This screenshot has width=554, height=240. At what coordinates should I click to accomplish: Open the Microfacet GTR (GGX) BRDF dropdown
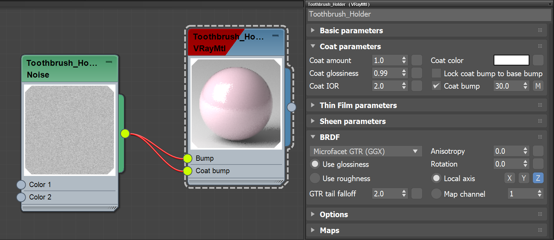(366, 151)
